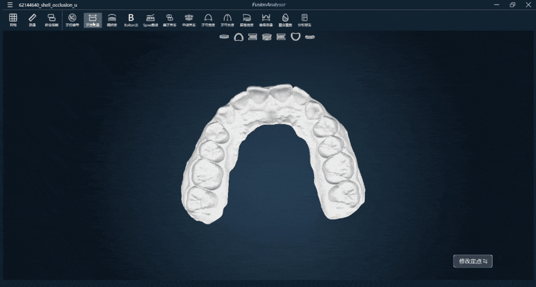
Task: Select the Bolton ratio analysis tool
Action: click(131, 20)
